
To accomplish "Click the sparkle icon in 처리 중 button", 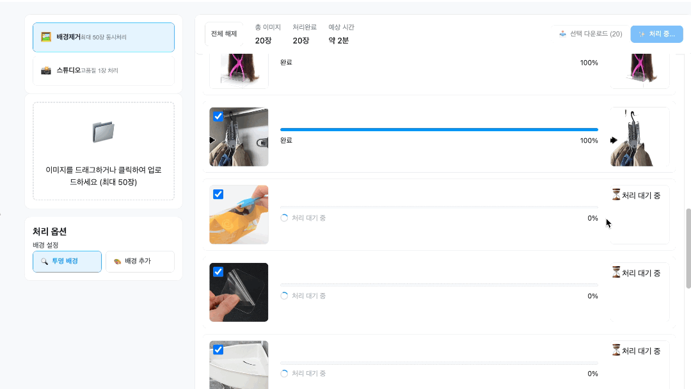I will coord(642,34).
